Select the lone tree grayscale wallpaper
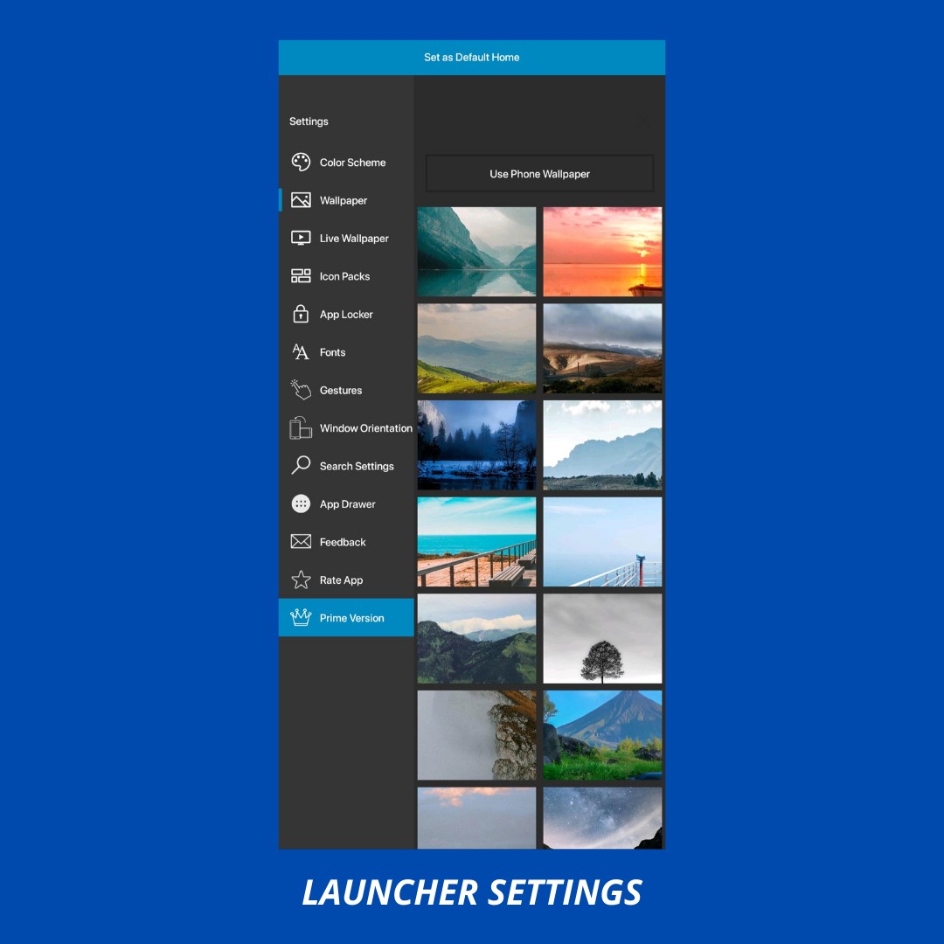Screen dimensions: 944x944 pos(602,639)
